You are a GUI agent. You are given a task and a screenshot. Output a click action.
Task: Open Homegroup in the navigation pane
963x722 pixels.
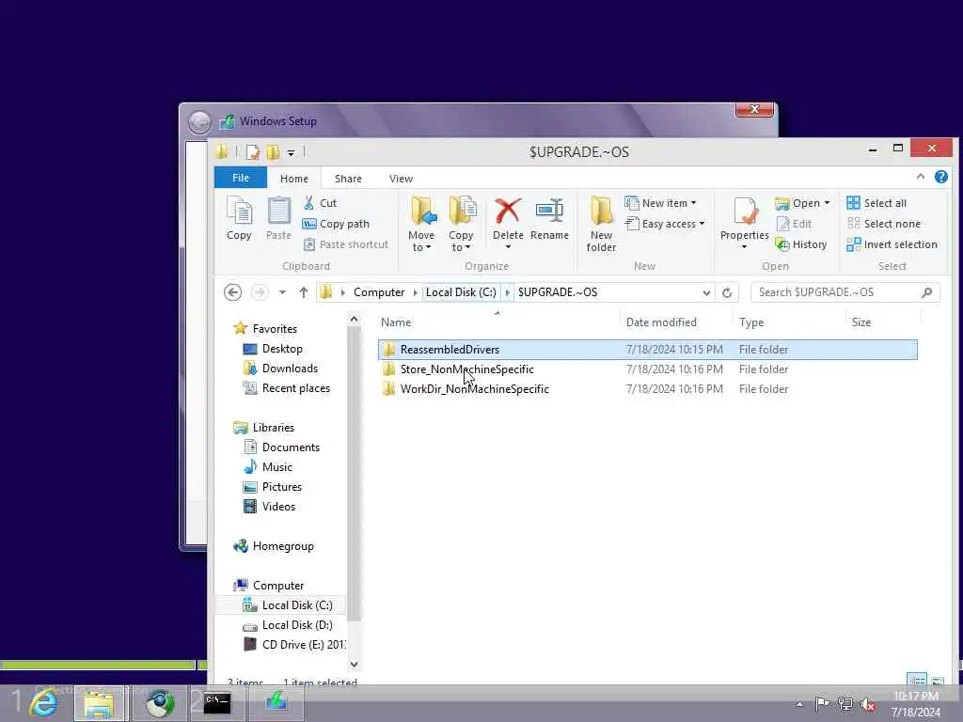coord(282,546)
